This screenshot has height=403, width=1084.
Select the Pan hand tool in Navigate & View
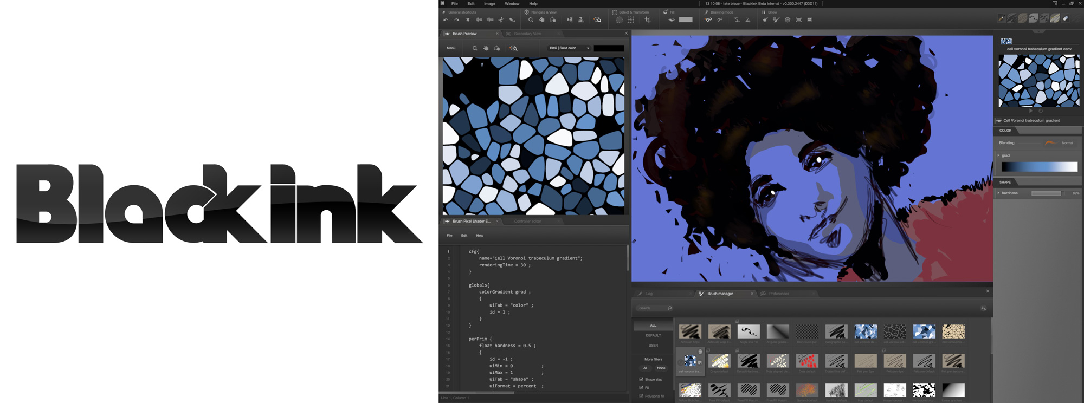click(541, 20)
